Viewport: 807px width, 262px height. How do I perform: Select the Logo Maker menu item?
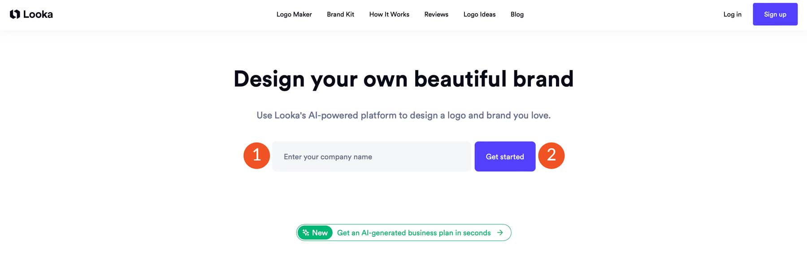(x=294, y=14)
